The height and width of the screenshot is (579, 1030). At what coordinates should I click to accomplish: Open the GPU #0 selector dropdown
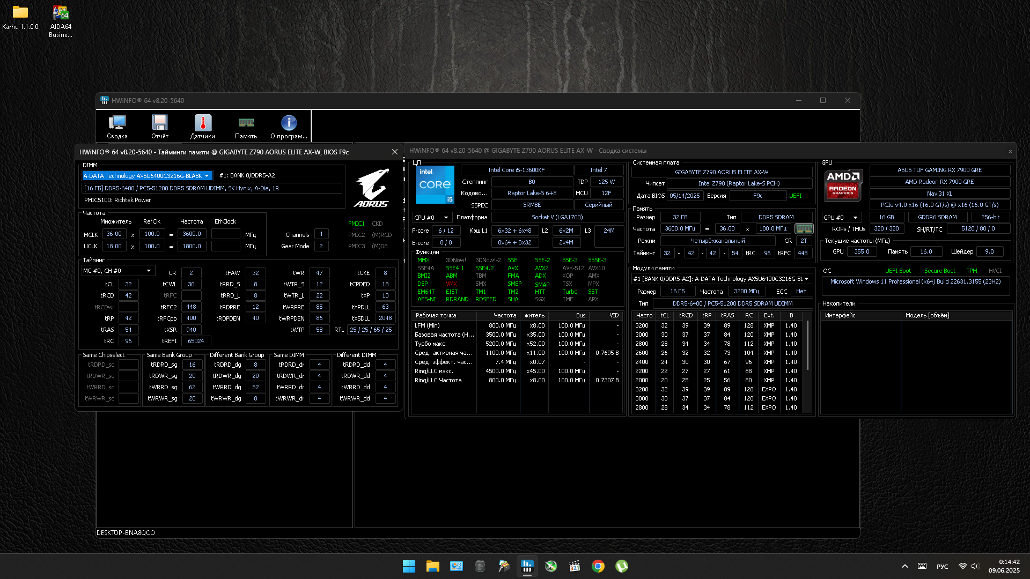pos(855,218)
